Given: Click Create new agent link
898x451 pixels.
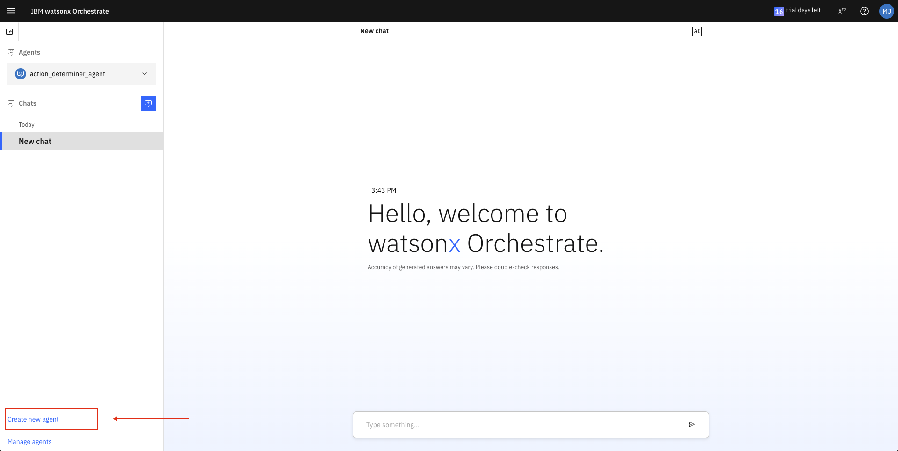Looking at the screenshot, I should [x=33, y=419].
